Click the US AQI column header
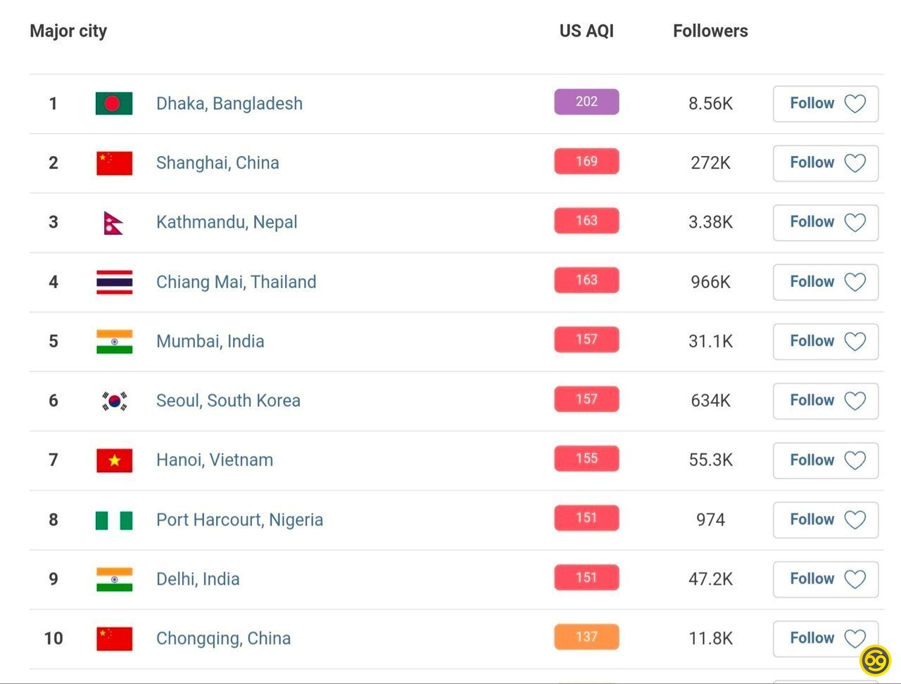 click(x=586, y=31)
